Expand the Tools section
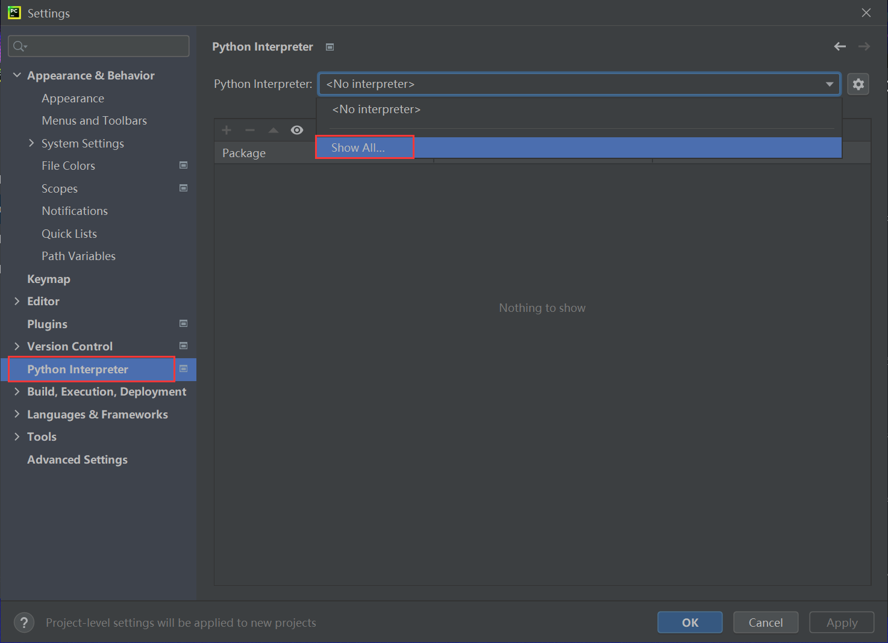Image resolution: width=888 pixels, height=643 pixels. (x=17, y=436)
